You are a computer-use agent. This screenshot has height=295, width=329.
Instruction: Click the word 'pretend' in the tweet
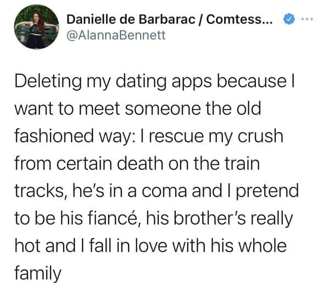pyautogui.click(x=267, y=191)
